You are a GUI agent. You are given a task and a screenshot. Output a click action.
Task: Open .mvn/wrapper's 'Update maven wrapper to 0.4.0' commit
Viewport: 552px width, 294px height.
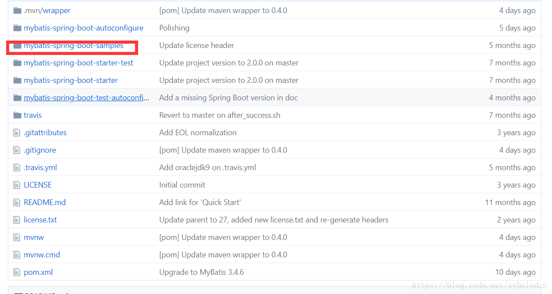(223, 10)
